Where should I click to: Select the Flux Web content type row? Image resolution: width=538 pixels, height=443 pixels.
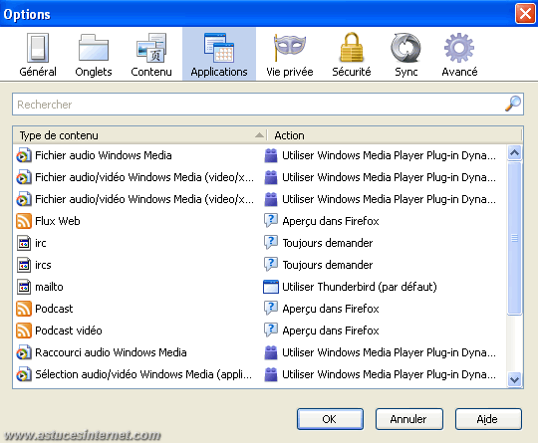click(x=259, y=221)
